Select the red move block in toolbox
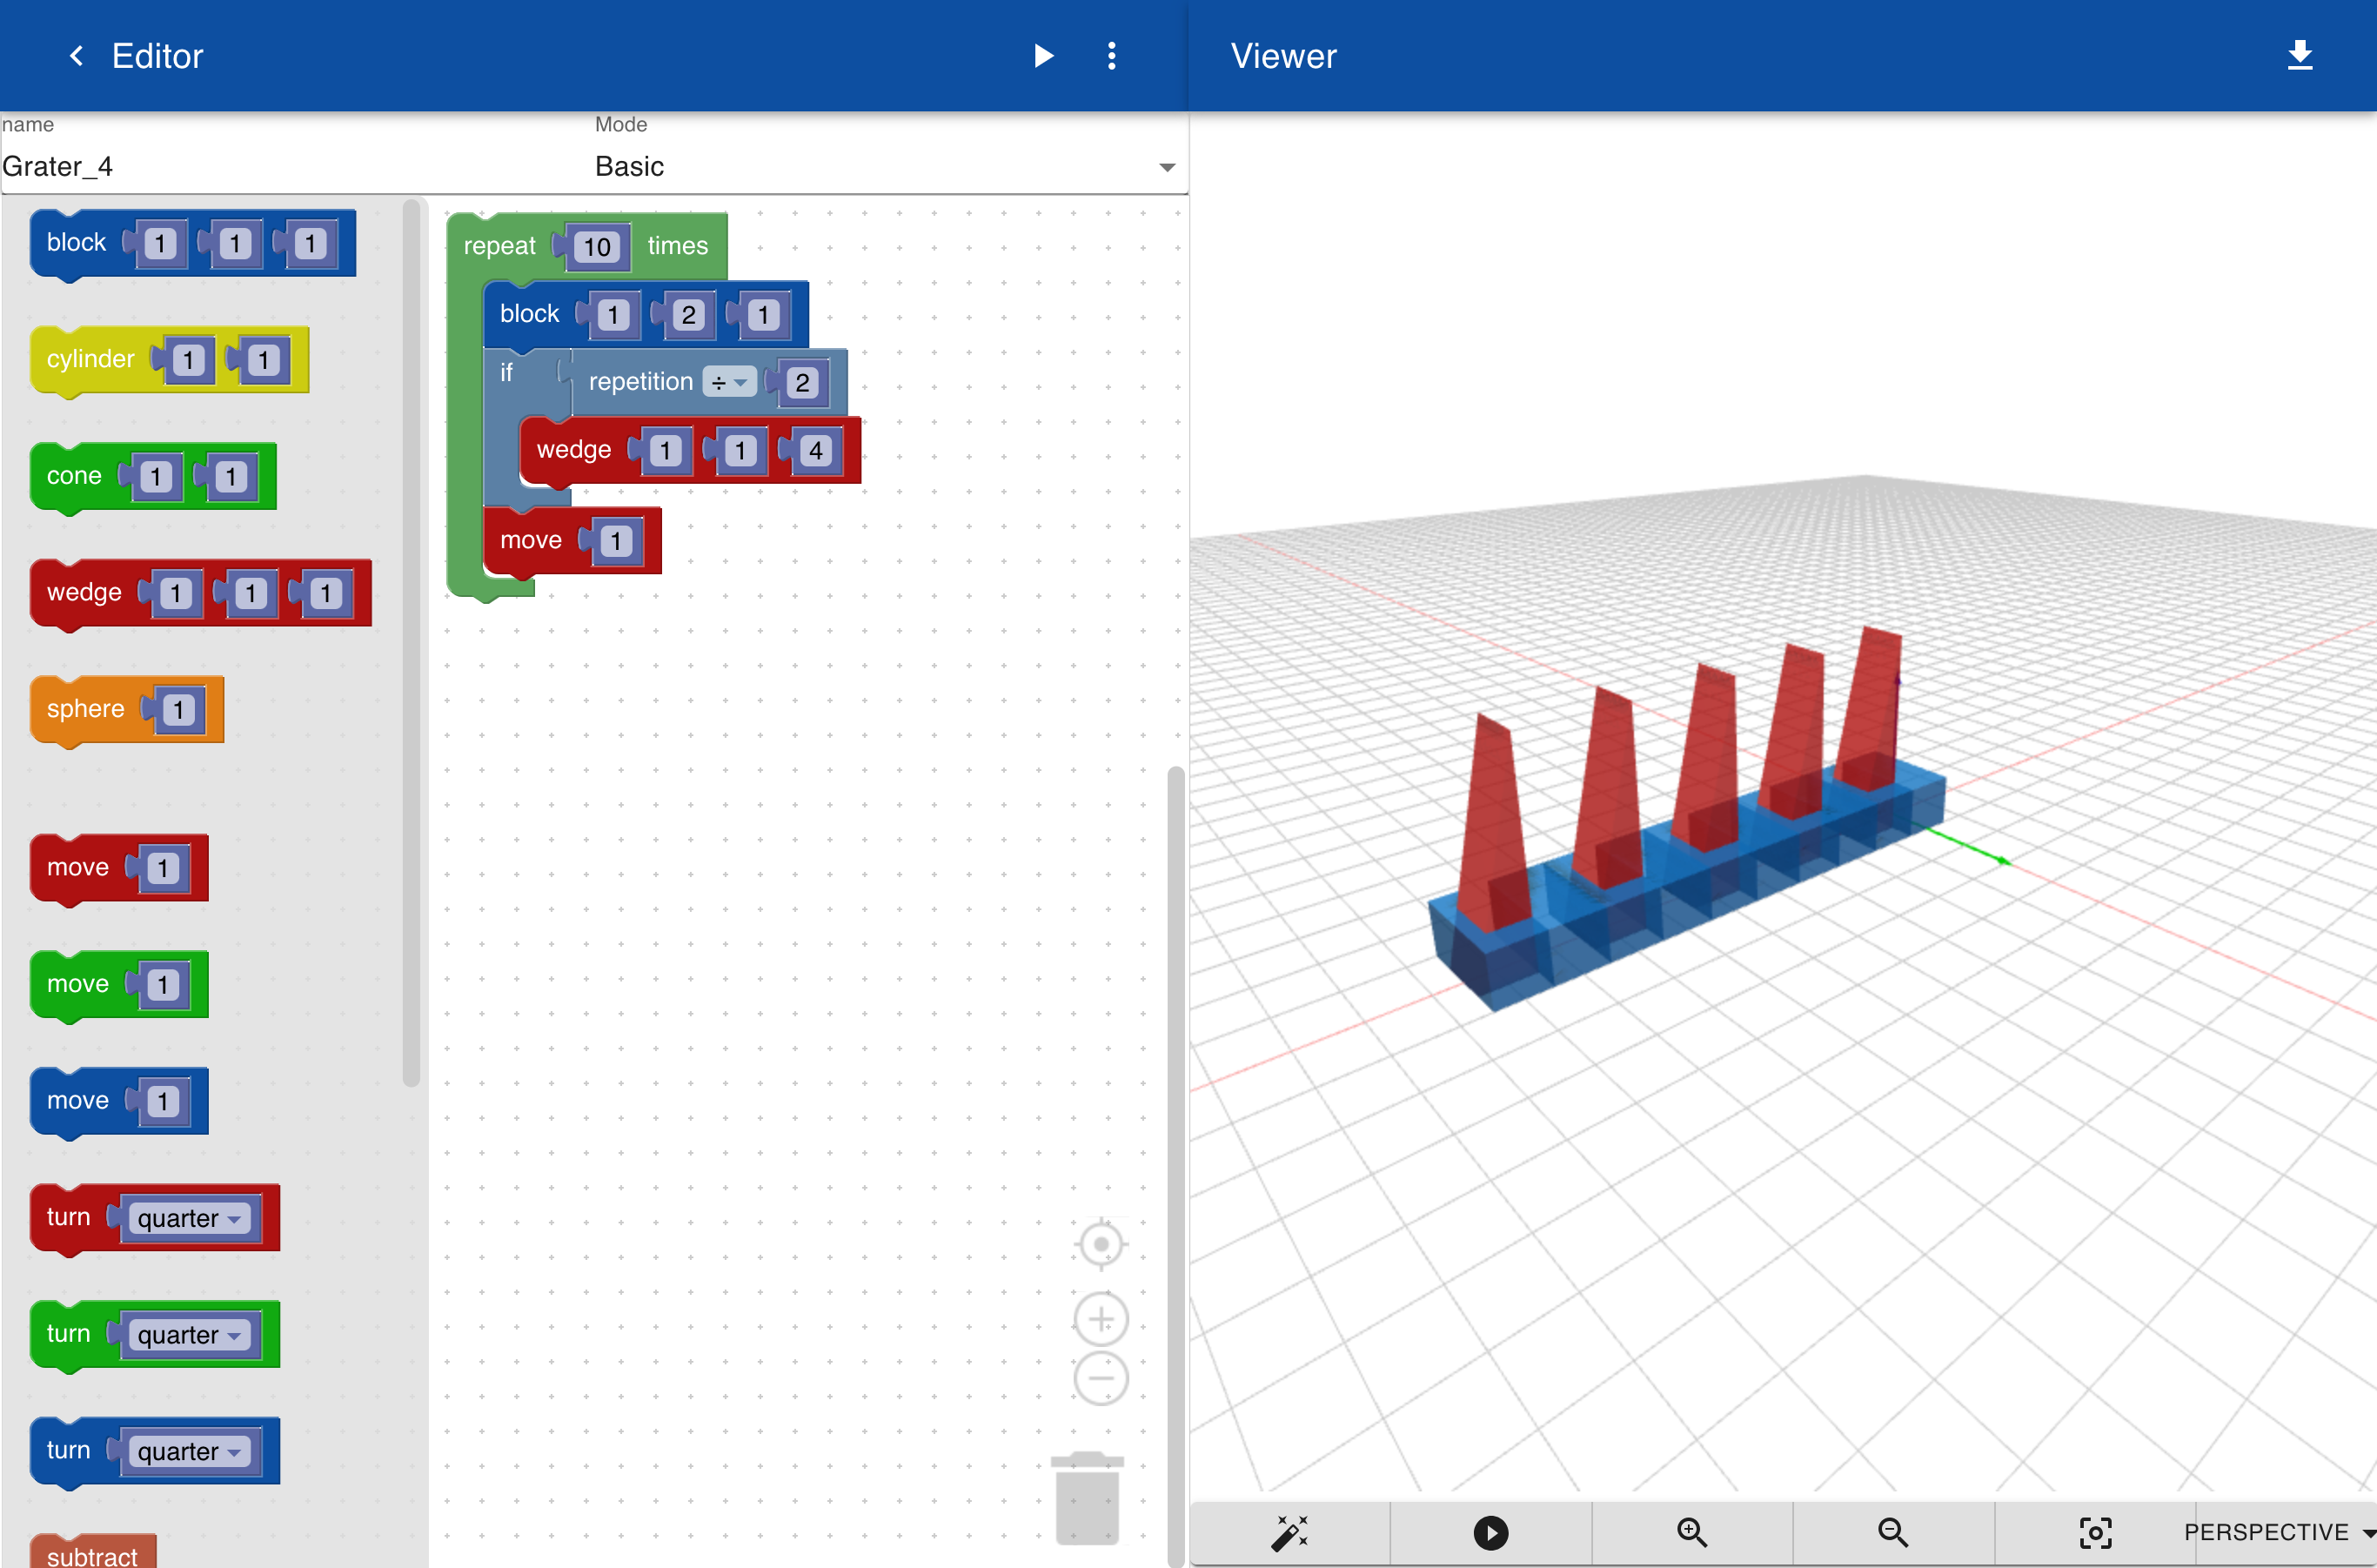This screenshot has width=2377, height=1568. (77, 867)
